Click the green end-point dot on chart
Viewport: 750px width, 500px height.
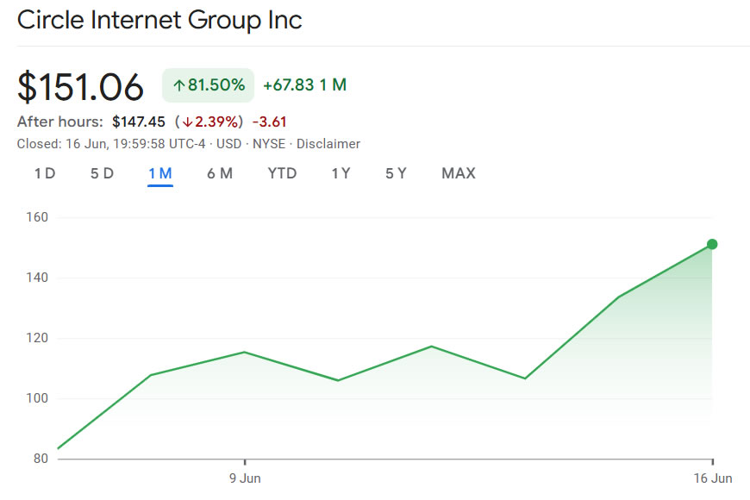click(x=712, y=245)
